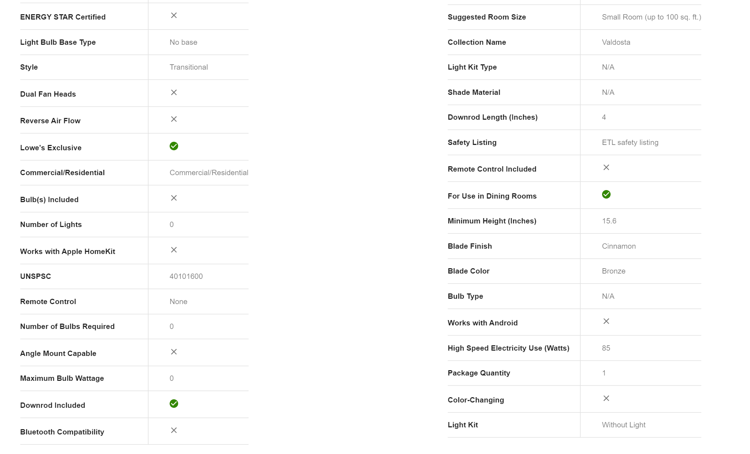
Task: Click the X icon for Works with Android
Action: click(x=606, y=321)
